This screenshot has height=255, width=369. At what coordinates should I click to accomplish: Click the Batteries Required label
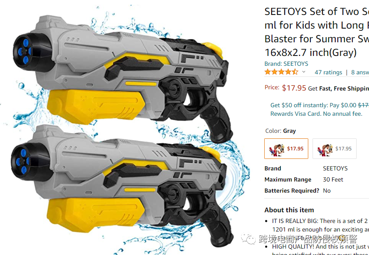(292, 191)
